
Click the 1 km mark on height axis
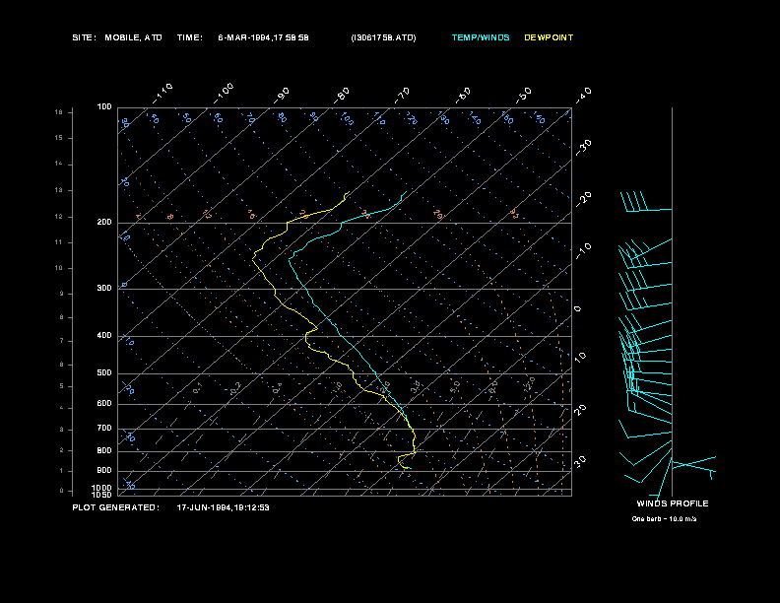62,471
